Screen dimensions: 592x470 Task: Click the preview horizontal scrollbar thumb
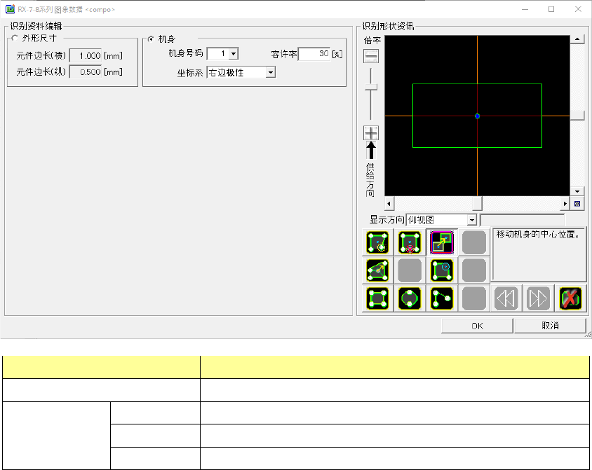[x=477, y=204]
